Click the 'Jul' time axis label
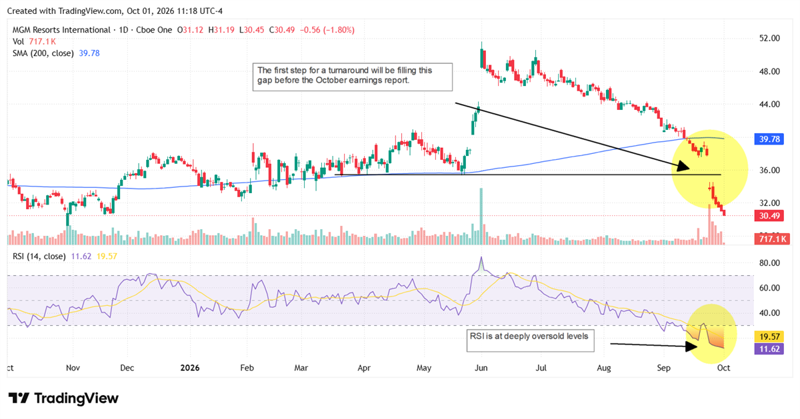This screenshot has height=419, width=800. click(541, 367)
